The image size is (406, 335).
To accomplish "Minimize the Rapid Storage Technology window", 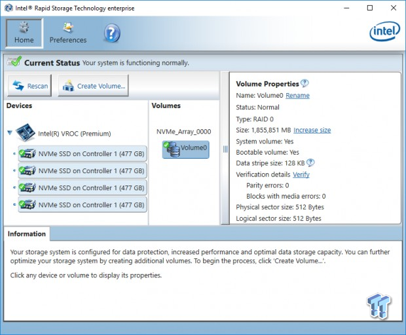I will point(346,8).
